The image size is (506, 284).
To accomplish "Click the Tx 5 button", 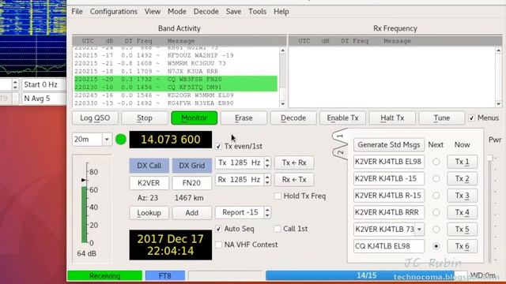I will (x=462, y=230).
